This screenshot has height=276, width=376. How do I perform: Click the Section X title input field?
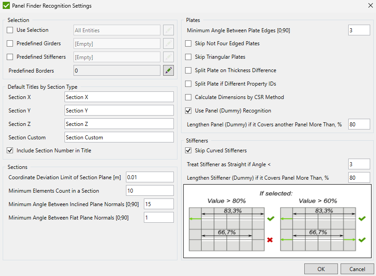119,97
